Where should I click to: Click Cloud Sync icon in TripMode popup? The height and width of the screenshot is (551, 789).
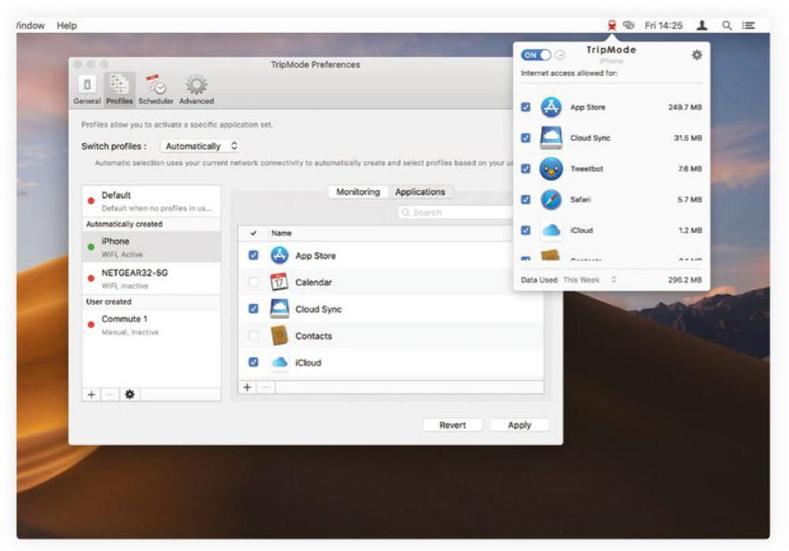tap(551, 138)
